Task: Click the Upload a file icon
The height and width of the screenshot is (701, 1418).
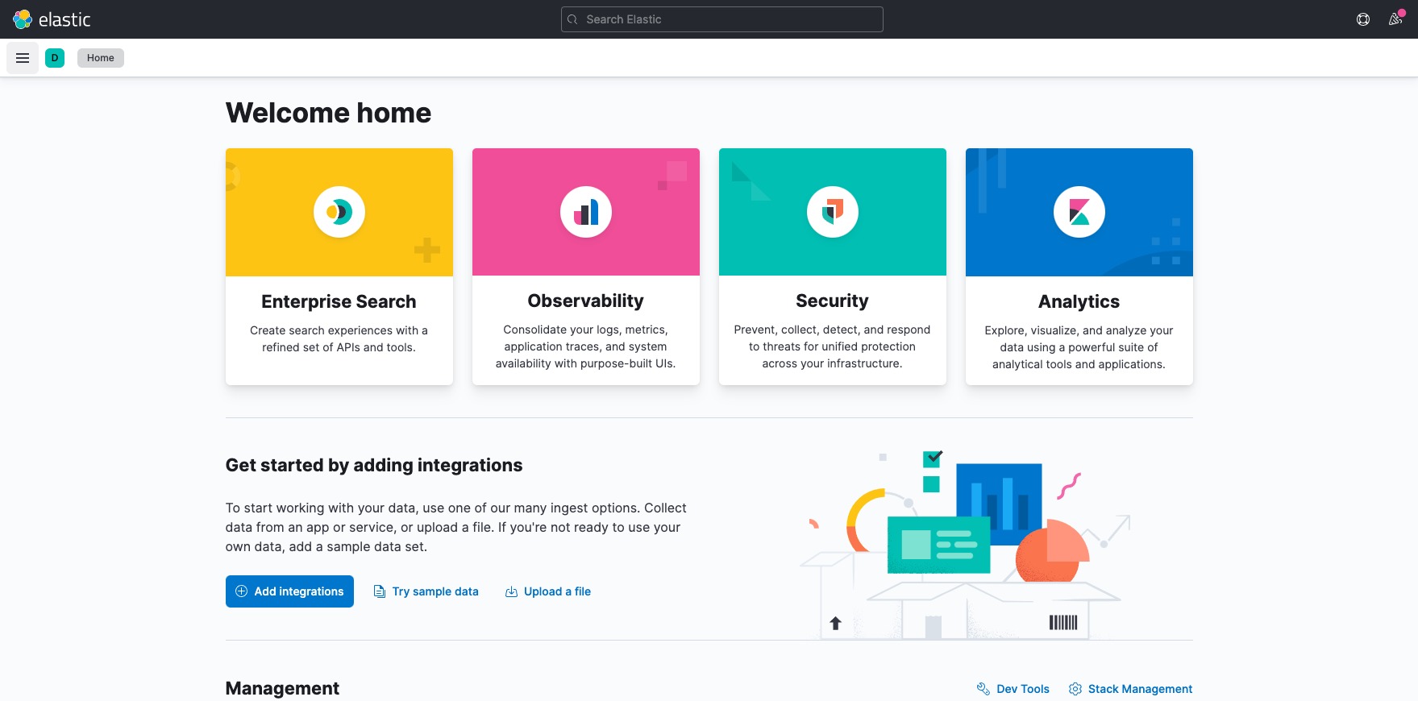Action: (x=511, y=591)
